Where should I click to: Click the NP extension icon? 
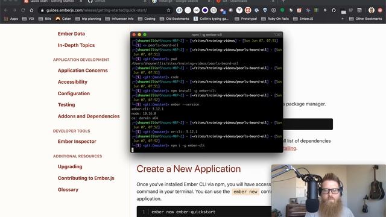coord(351,10)
